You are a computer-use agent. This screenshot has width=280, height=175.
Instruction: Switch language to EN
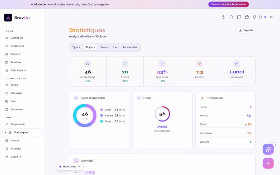271,17
